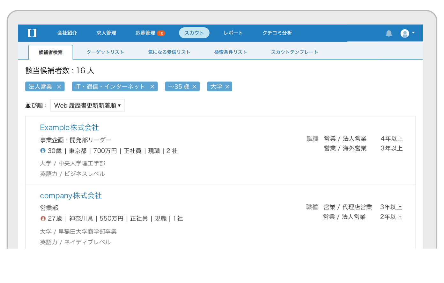The image size is (444, 283).
Task: Remove the 法人営業 filter tag
Action: (59, 87)
